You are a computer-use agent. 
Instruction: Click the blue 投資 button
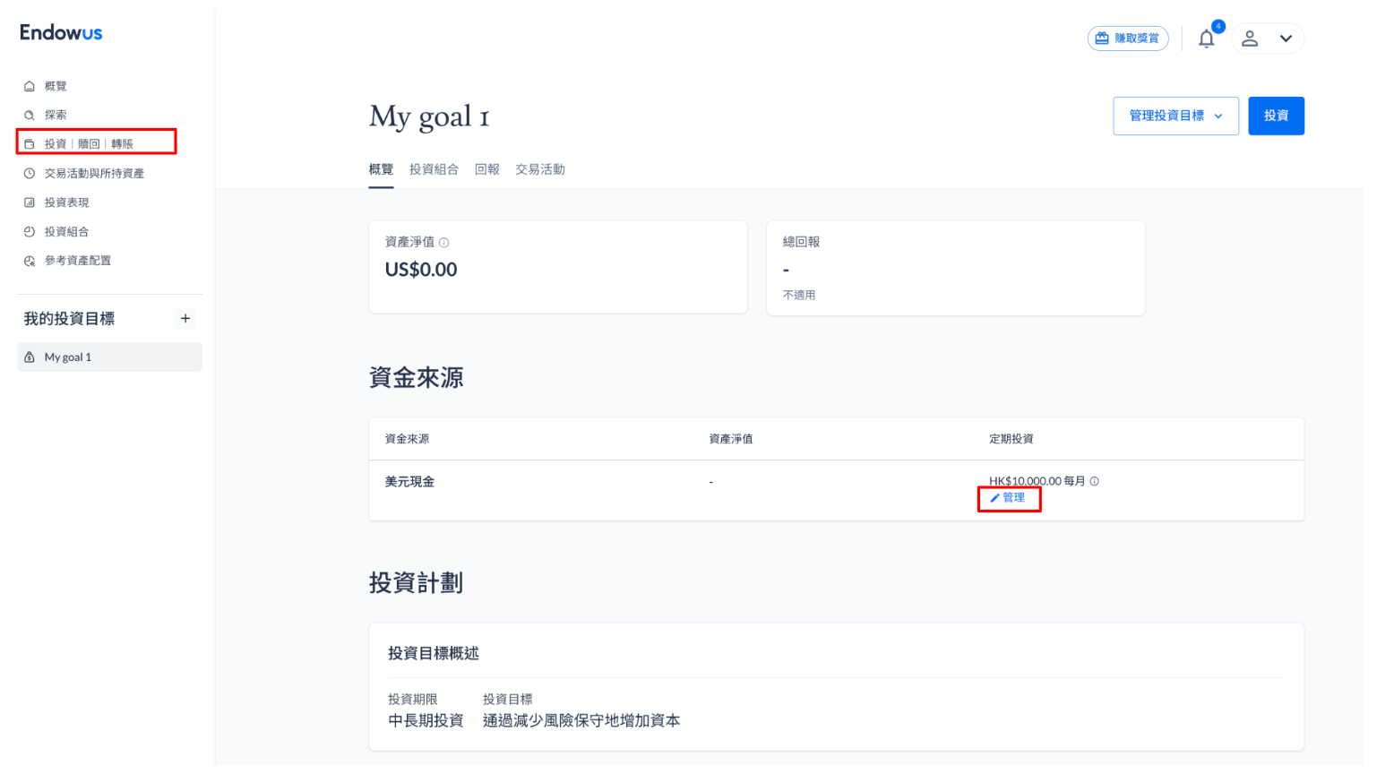pyautogui.click(x=1276, y=116)
